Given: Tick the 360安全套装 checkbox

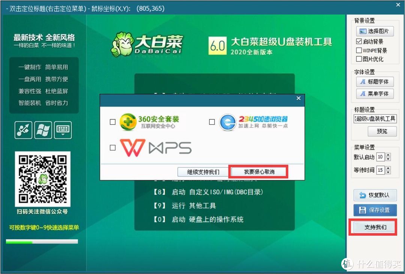Looking at the screenshot, I should click(x=112, y=122).
